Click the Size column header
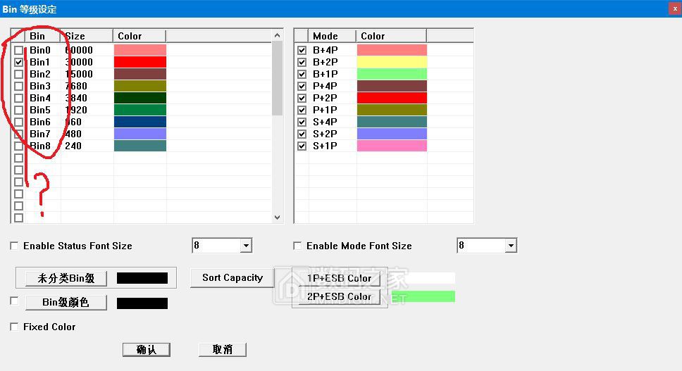The height and width of the screenshot is (371, 682). point(87,36)
